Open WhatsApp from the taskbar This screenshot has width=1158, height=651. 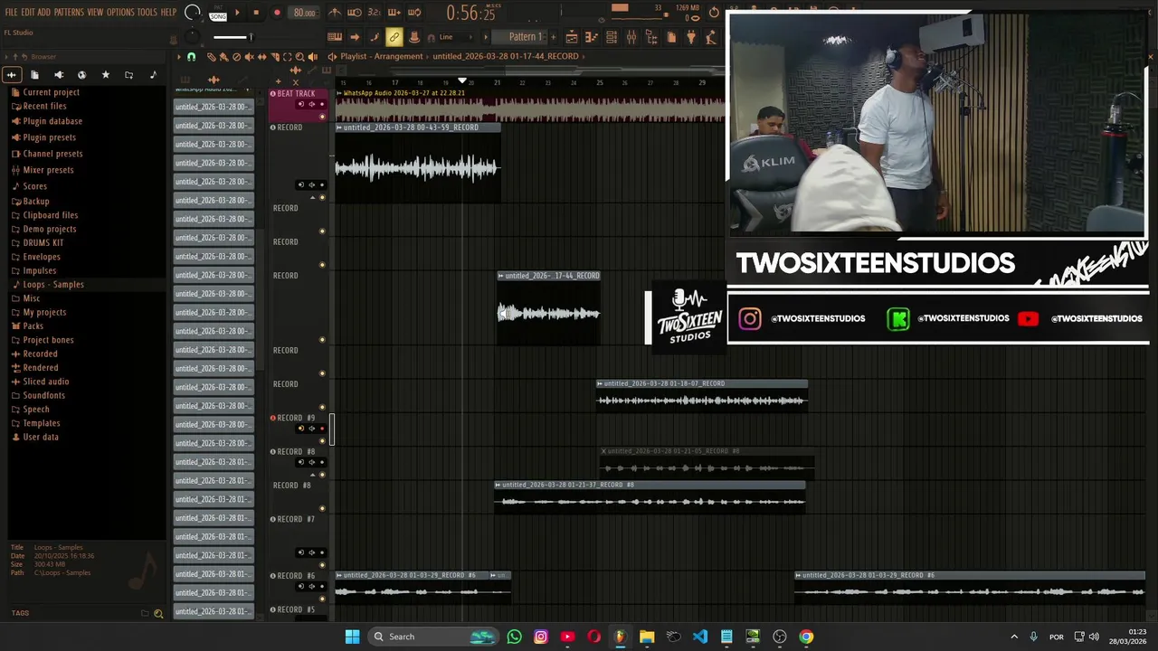[514, 637]
